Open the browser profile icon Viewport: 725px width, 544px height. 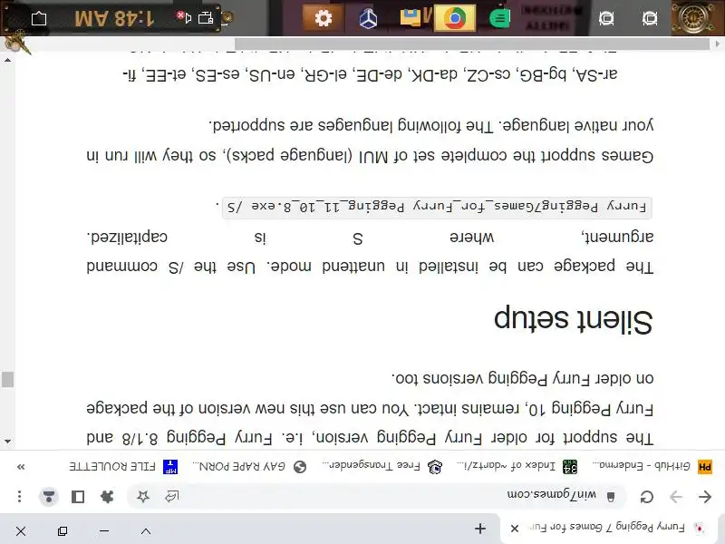click(49, 497)
